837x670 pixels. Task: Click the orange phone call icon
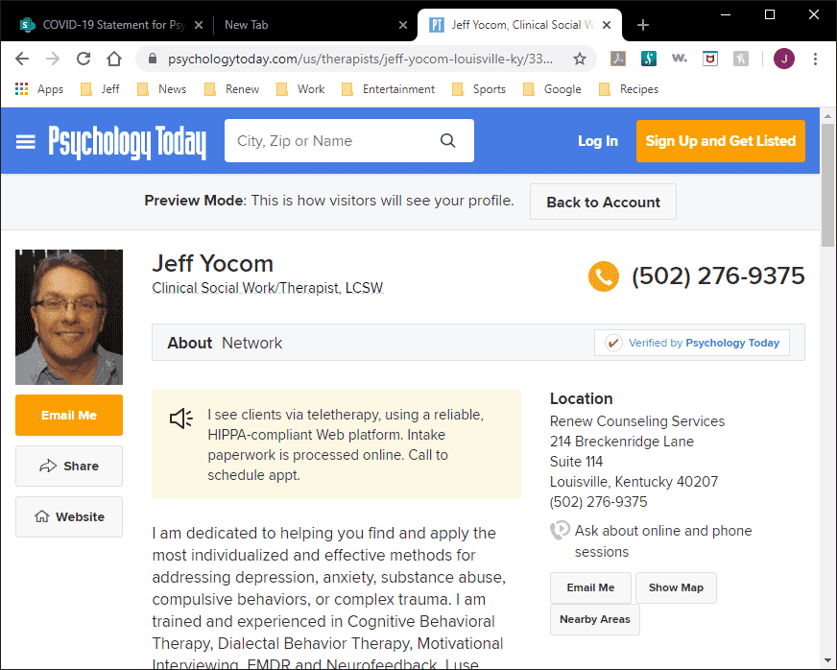coord(604,276)
